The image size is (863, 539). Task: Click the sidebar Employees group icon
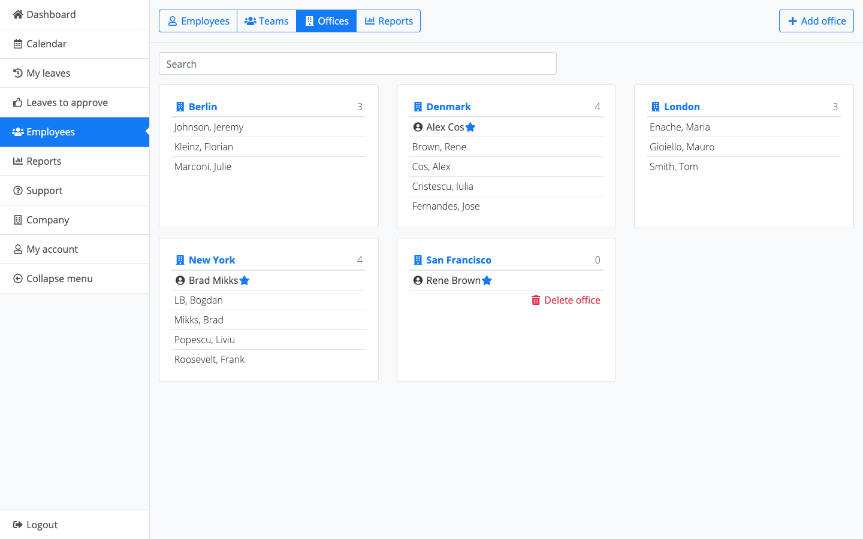pyautogui.click(x=18, y=132)
